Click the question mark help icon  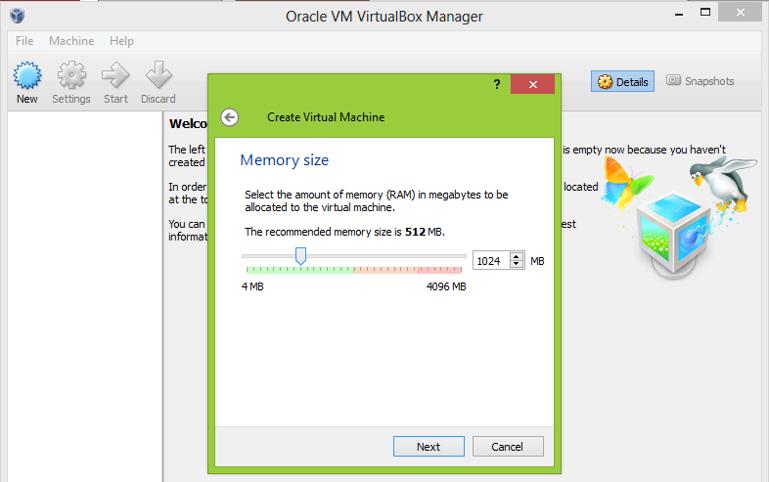pyautogui.click(x=497, y=84)
